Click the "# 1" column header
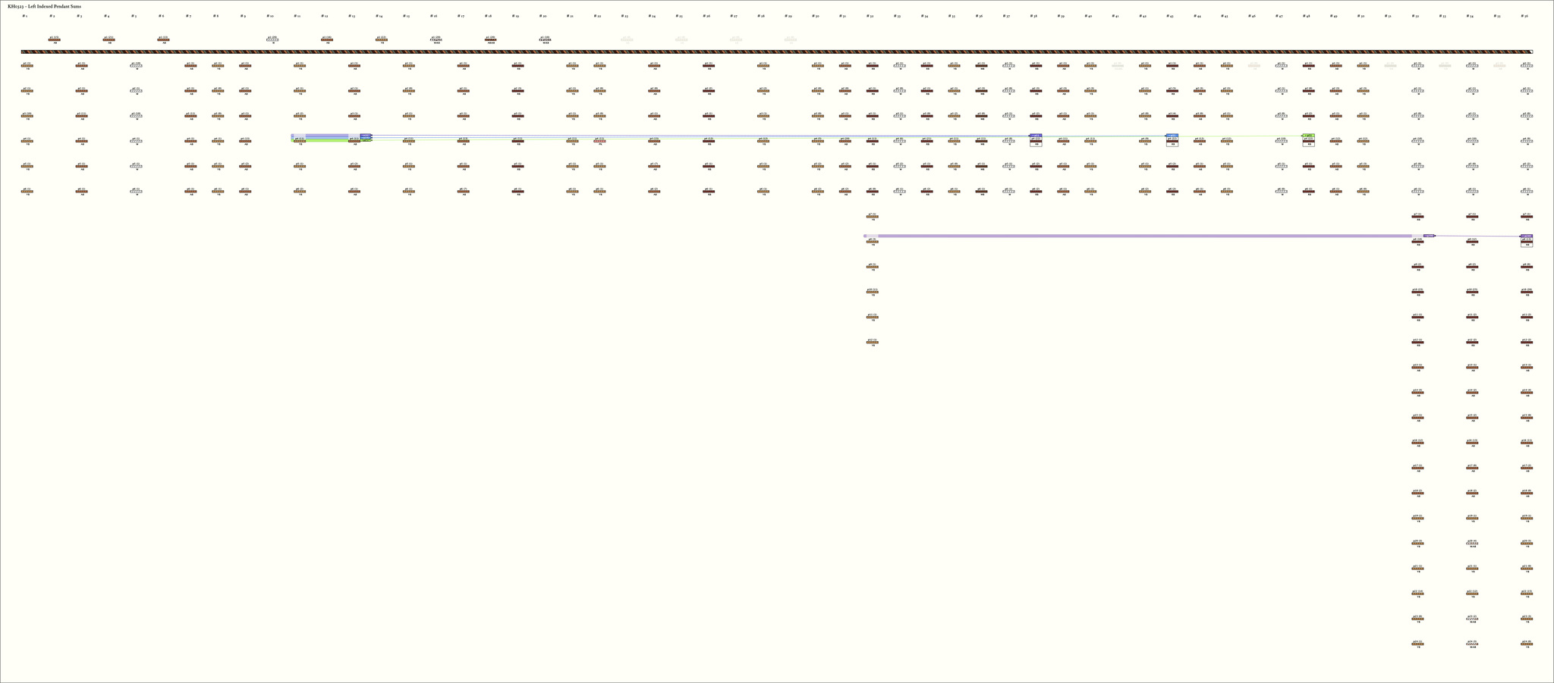This screenshot has height=683, width=1554. [25, 16]
